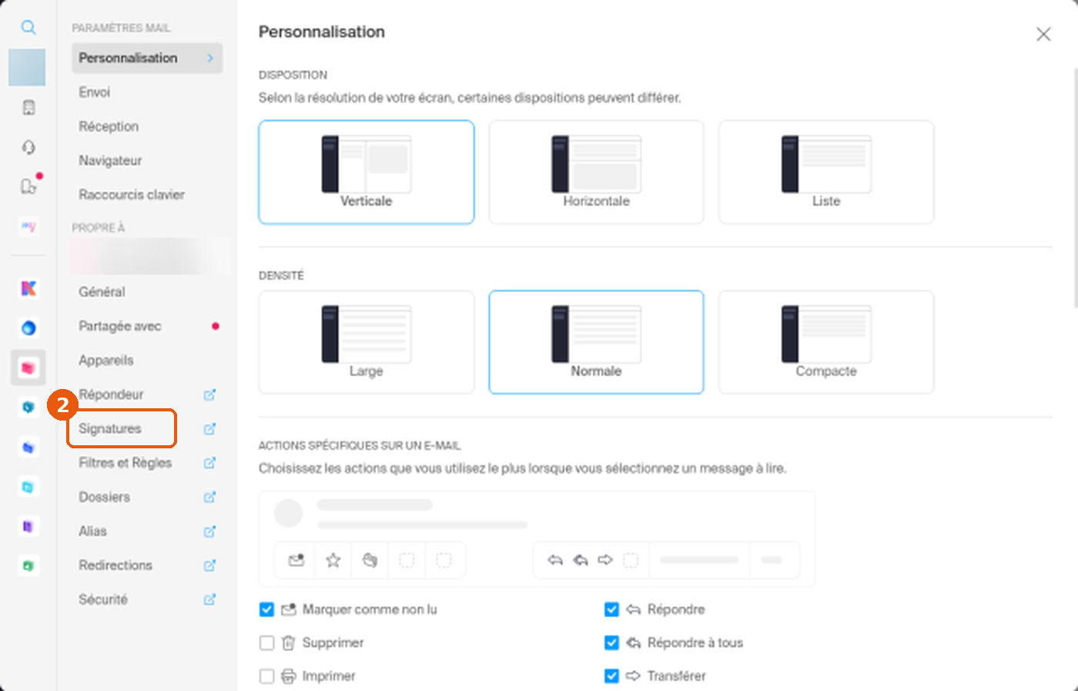This screenshot has height=691, width=1078.
Task: Click the vertical scrollbar on the right edge
Action: click(1075, 189)
